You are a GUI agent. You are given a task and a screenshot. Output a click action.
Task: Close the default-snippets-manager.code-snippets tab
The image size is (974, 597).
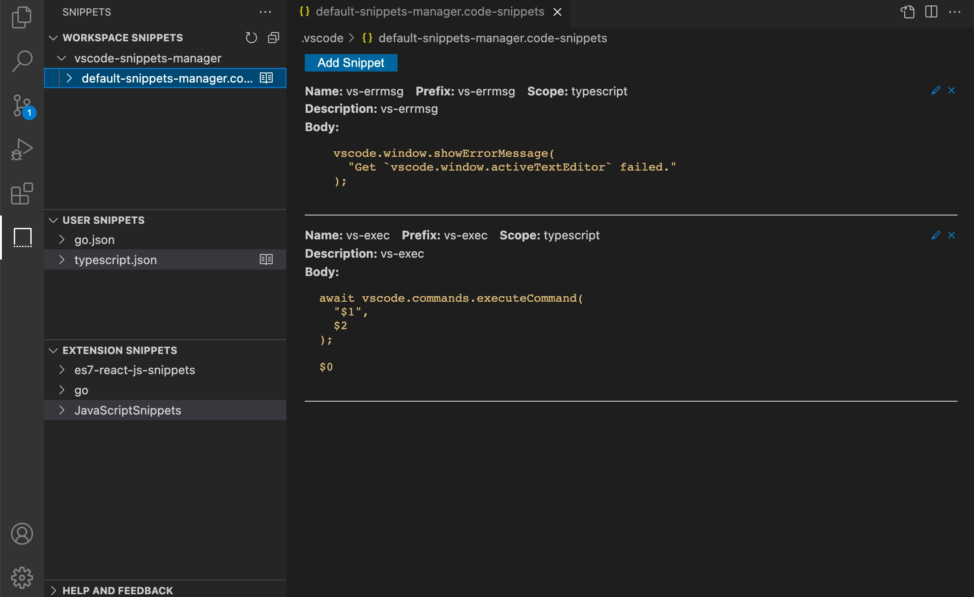pos(557,12)
